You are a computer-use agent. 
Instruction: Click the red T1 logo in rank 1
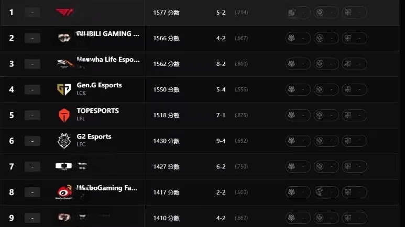[x=64, y=12]
